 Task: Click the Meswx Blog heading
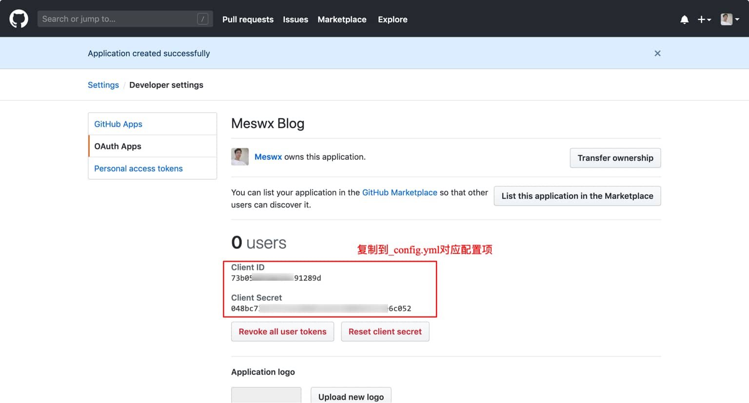pyautogui.click(x=268, y=123)
